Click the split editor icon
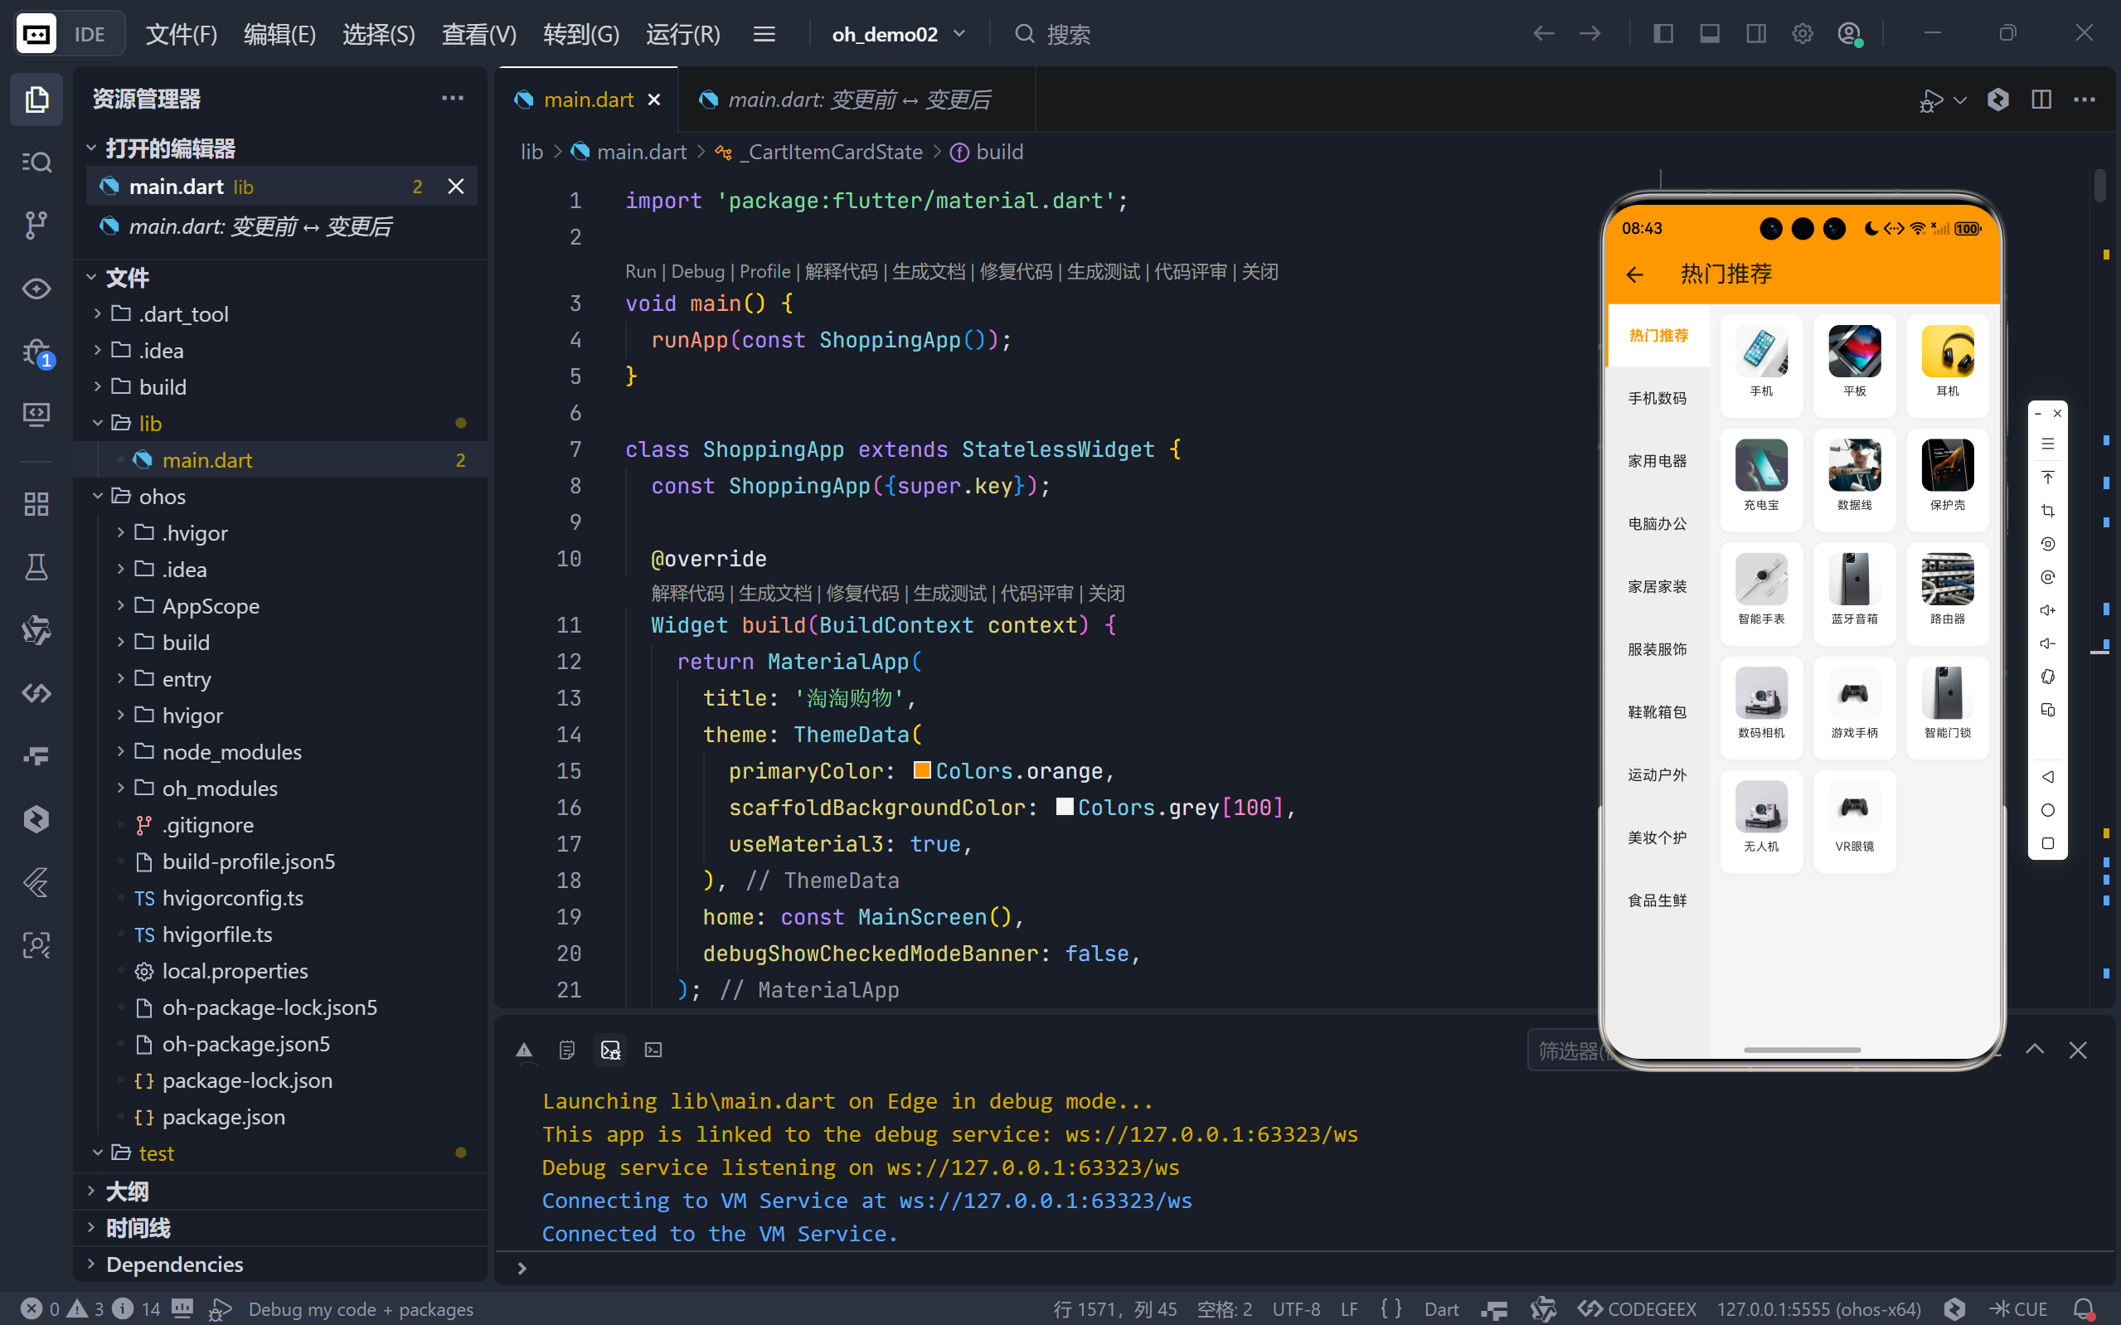The width and height of the screenshot is (2121, 1325). pos(2041,99)
